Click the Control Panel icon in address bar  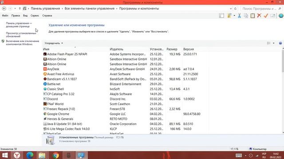(25, 8)
